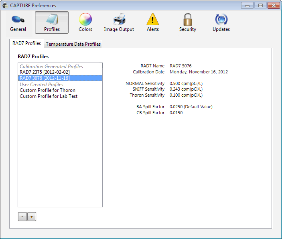This screenshot has height=239, width=282.
Task: Open the Colors preferences pane
Action: coord(85,23)
